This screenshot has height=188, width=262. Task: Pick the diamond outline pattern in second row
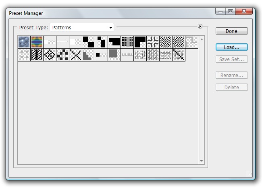50,55
